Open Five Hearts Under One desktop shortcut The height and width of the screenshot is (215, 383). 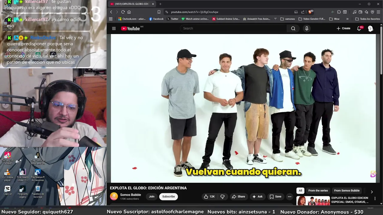[23, 175]
